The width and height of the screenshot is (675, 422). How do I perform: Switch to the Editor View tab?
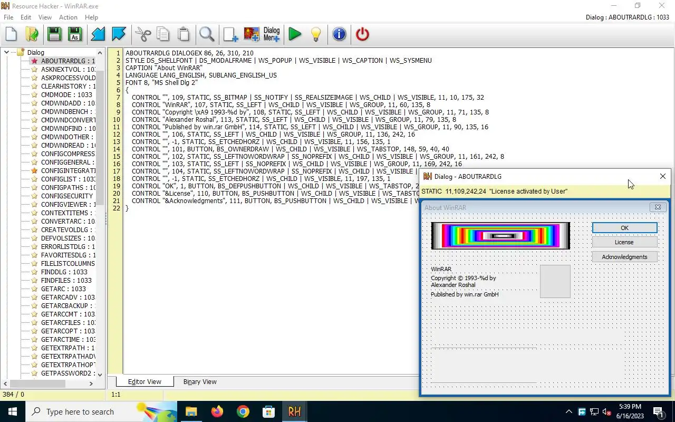point(144,382)
